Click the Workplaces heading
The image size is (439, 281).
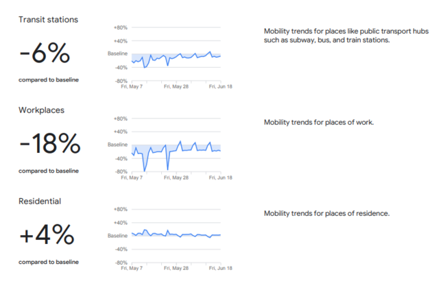40,110
